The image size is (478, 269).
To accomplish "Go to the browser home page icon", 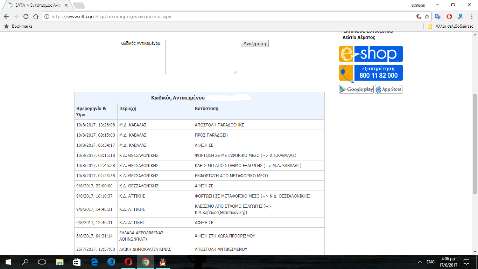I will (x=35, y=16).
